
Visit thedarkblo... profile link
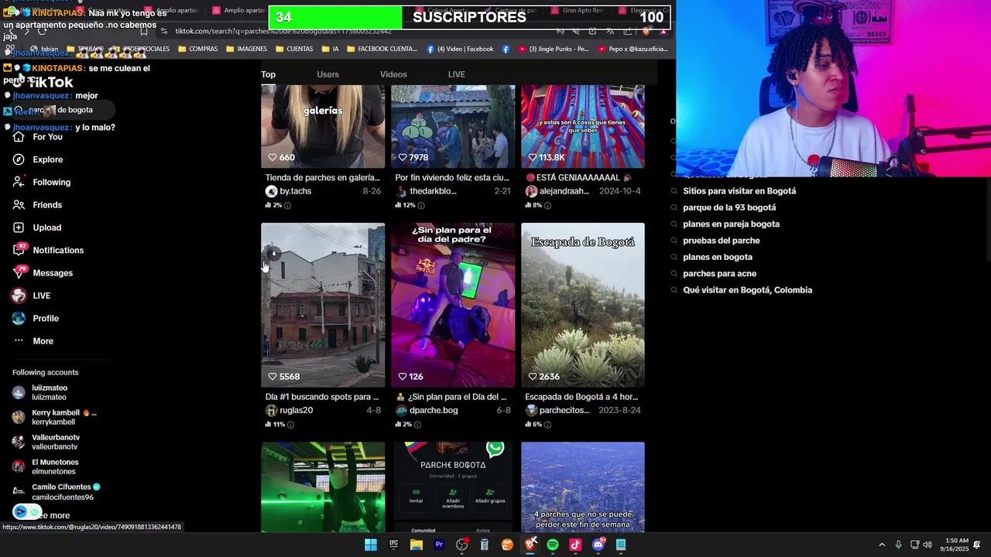(x=434, y=191)
